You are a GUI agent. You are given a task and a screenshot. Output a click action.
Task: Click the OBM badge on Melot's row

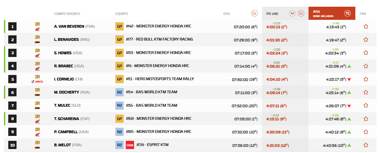[130, 145]
